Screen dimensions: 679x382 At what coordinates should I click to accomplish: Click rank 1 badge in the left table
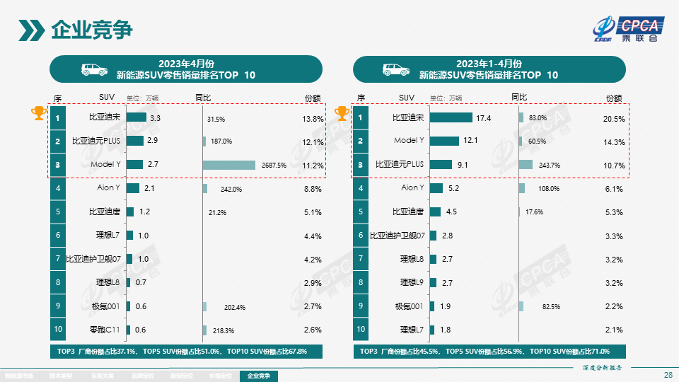(x=59, y=118)
